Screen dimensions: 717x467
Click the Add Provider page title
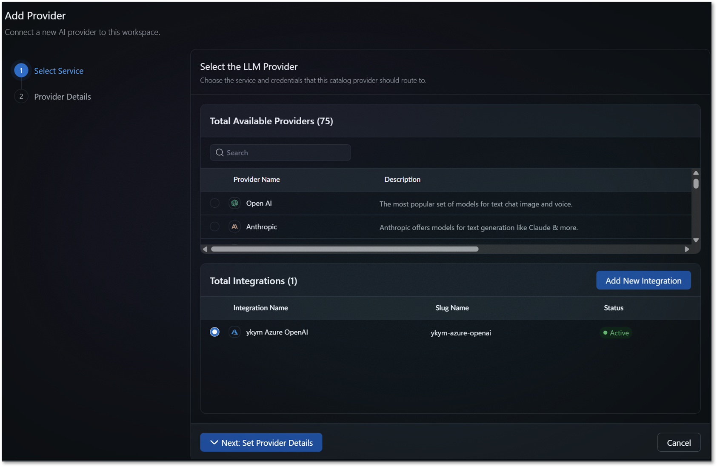coord(35,16)
